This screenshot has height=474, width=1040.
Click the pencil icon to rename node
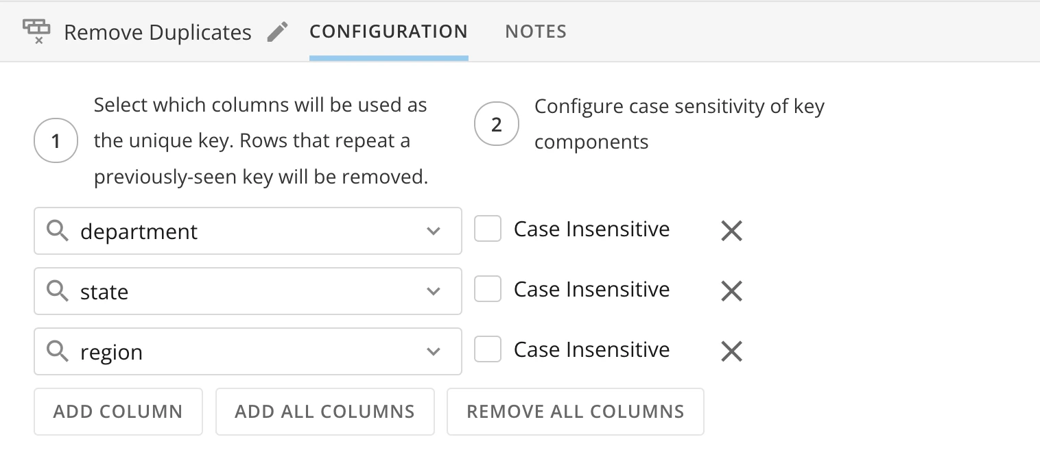point(278,32)
